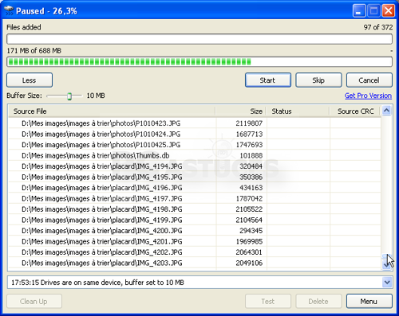Collapse details with the Less button

coord(30,80)
